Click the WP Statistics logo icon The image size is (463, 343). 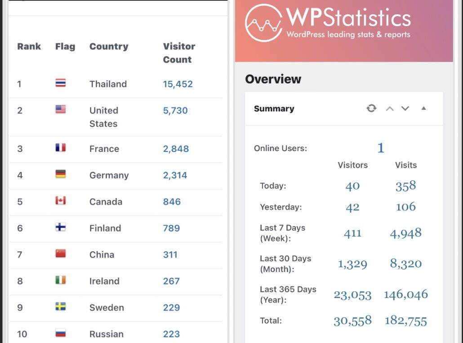(x=263, y=23)
